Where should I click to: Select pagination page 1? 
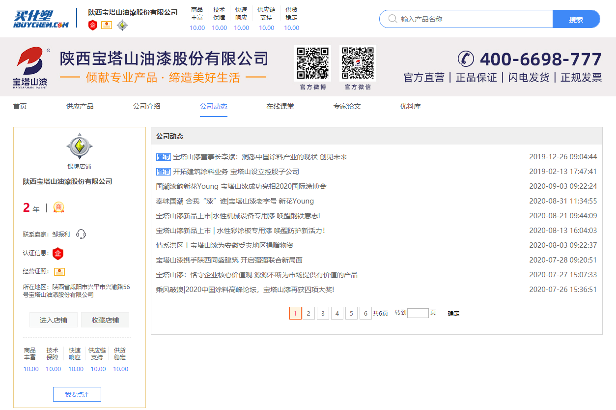click(295, 313)
